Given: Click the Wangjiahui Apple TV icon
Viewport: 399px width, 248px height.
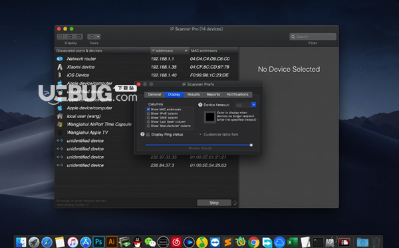Looking at the screenshot, I should pyautogui.click(x=60, y=133).
